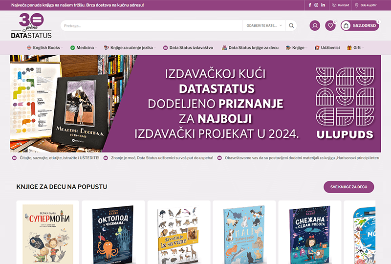Open the Životinje iz savane book cover
The height and width of the screenshot is (264, 391).
coord(178,235)
